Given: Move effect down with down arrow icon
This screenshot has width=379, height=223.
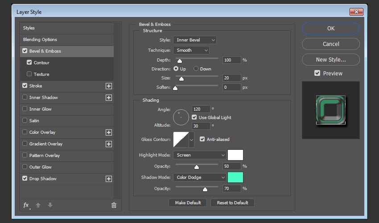Looking at the screenshot, I should [x=50, y=205].
